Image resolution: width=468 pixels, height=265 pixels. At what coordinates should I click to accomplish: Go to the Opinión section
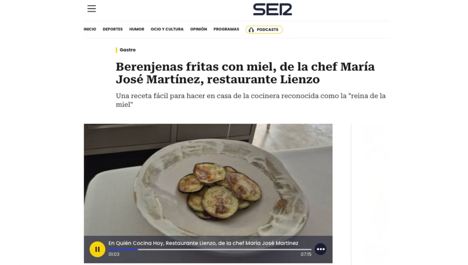coord(198,29)
